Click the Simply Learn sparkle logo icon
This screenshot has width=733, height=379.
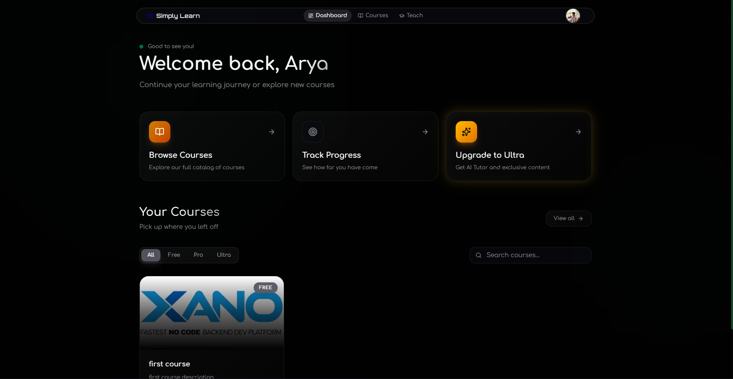(150, 16)
